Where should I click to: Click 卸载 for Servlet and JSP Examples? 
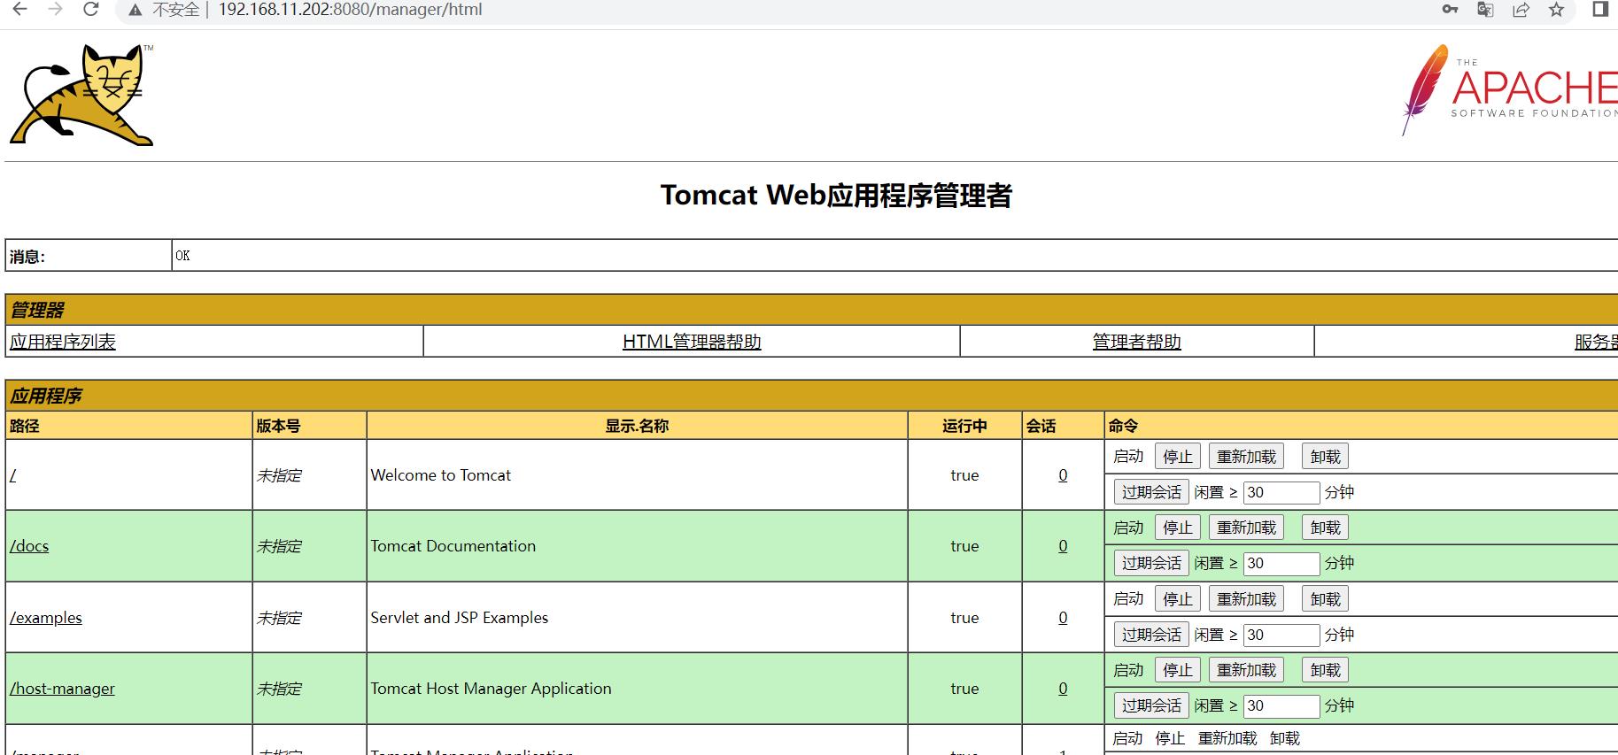click(1326, 599)
